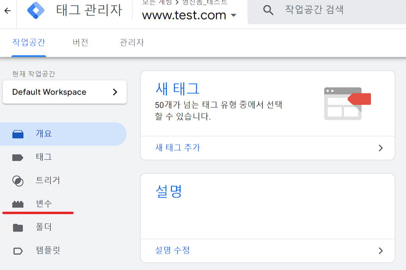
Task: Switch to the 작업공간 tab
Action: pyautogui.click(x=29, y=42)
